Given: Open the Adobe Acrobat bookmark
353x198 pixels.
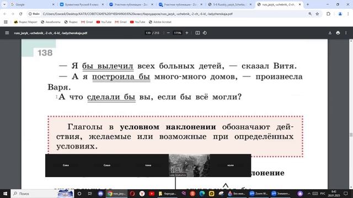Looking at the screenshot, I should tap(160, 22).
